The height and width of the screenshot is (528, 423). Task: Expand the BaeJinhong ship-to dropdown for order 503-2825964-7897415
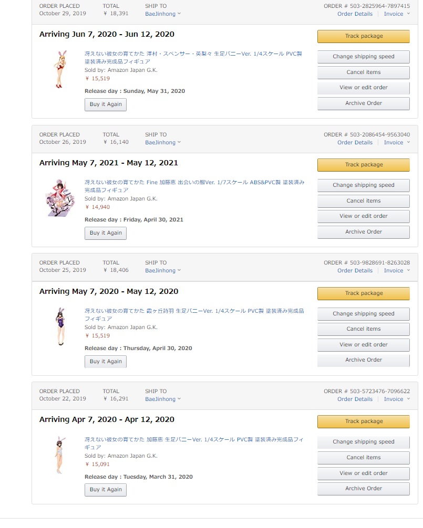click(163, 14)
